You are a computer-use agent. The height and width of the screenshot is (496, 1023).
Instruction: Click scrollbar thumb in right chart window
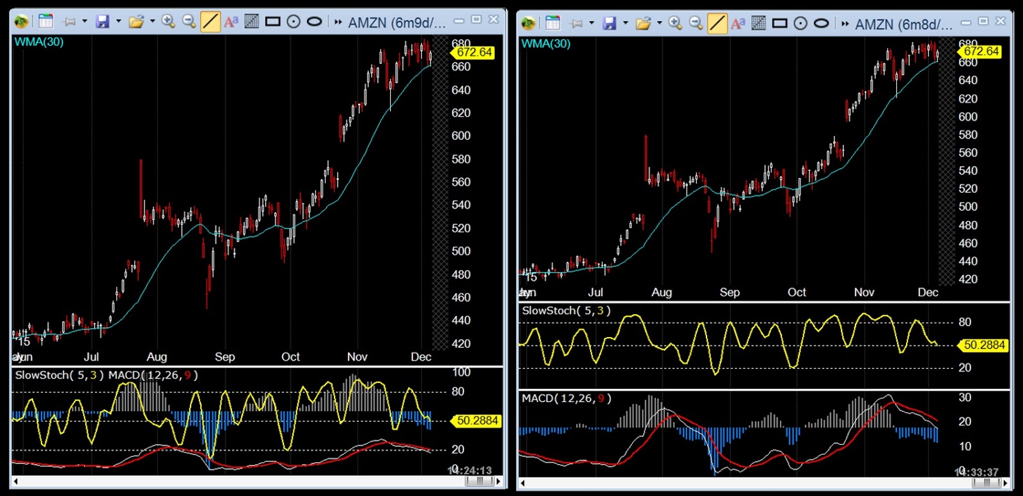(x=986, y=483)
